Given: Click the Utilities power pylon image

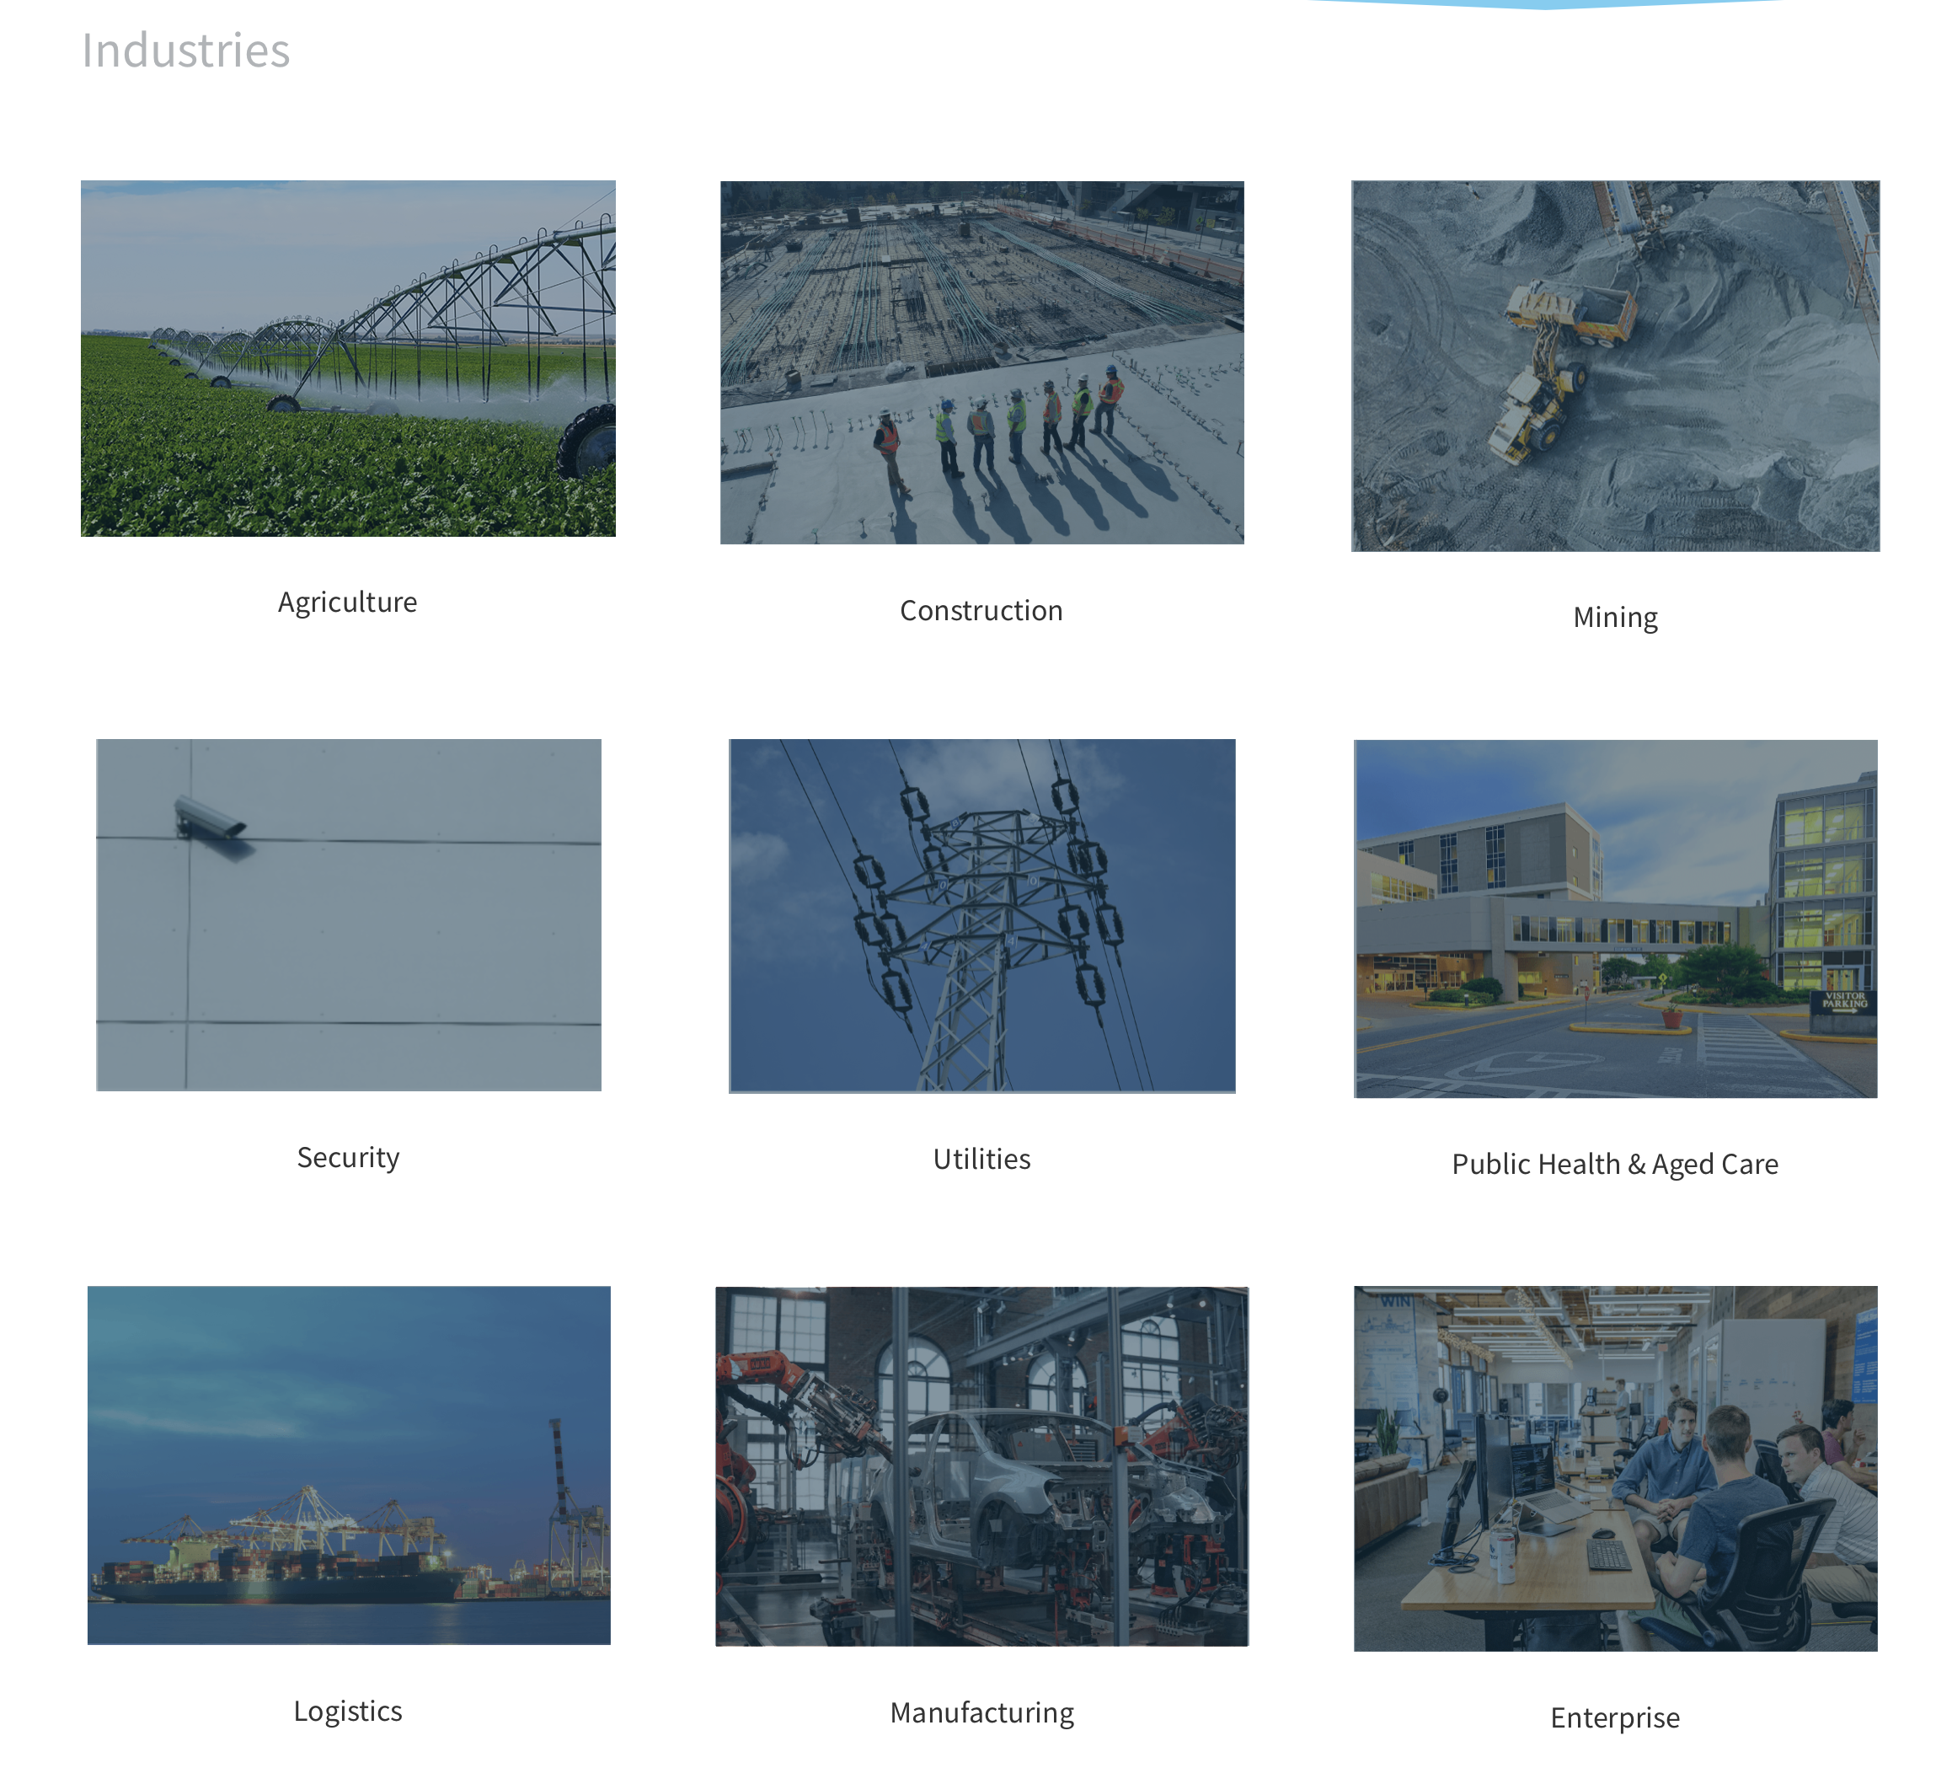Looking at the screenshot, I should coord(981,915).
